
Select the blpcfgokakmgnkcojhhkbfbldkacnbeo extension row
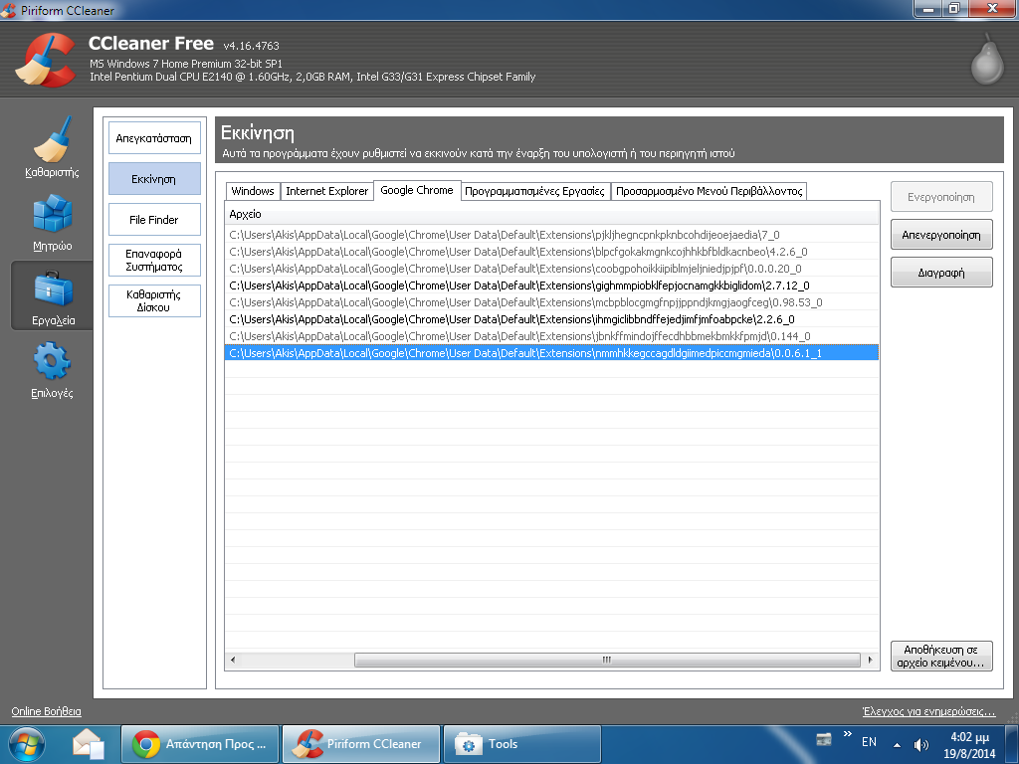(551, 252)
